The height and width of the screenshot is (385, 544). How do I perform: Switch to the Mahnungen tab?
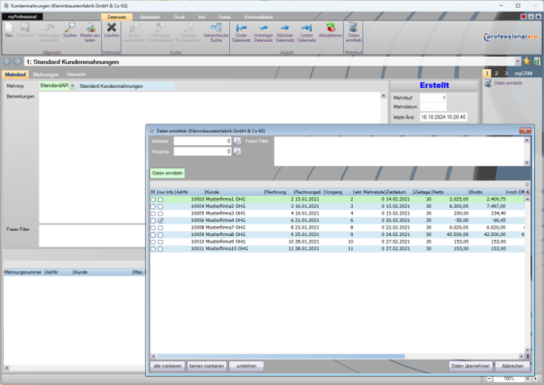click(46, 74)
